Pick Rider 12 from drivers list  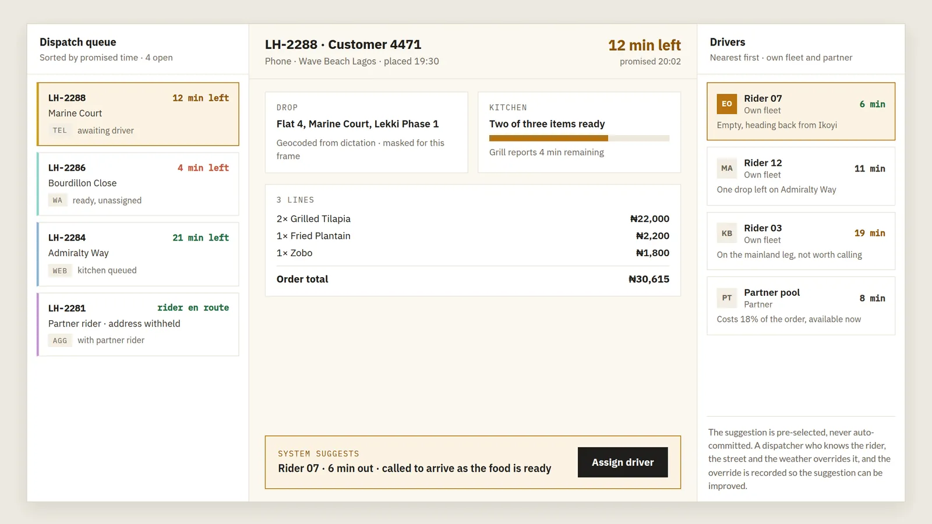click(x=801, y=176)
